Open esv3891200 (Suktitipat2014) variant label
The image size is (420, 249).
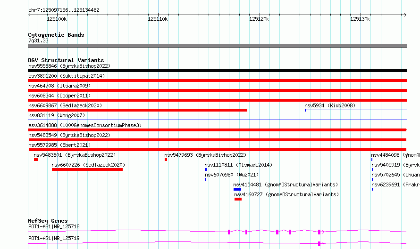[x=67, y=76]
